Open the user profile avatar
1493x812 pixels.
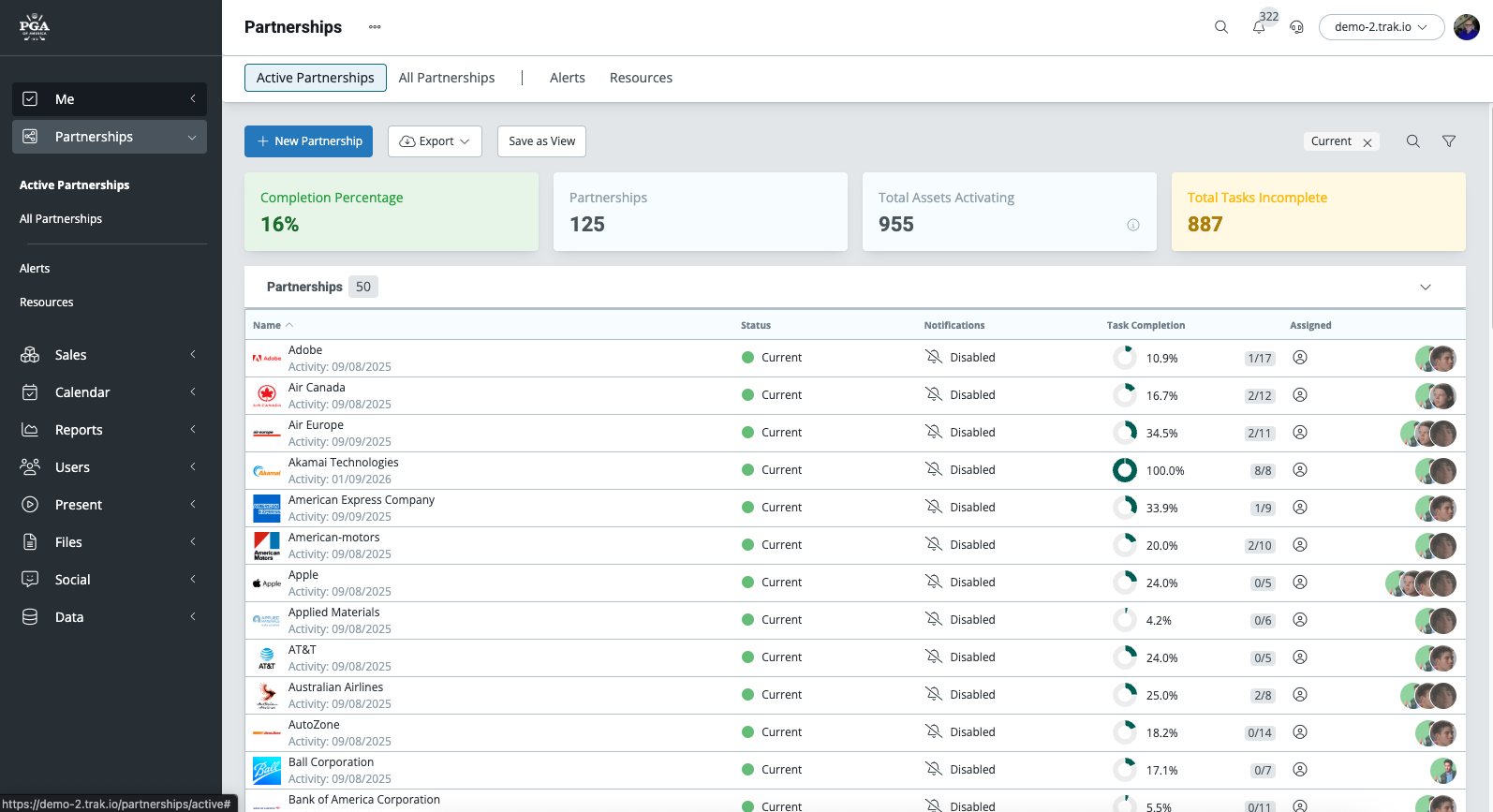(1467, 27)
